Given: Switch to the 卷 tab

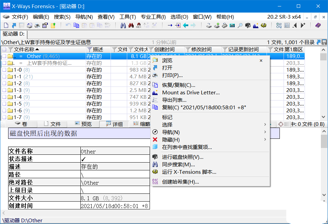Looking at the screenshot, I should pyautogui.click(x=21, y=124).
